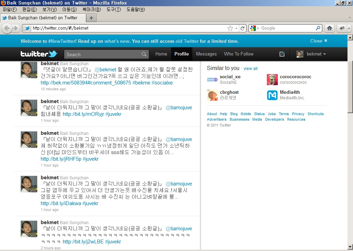Screen dimensions: 353x251
Task: Open the Shortcuts footer link
Action: point(316,114)
